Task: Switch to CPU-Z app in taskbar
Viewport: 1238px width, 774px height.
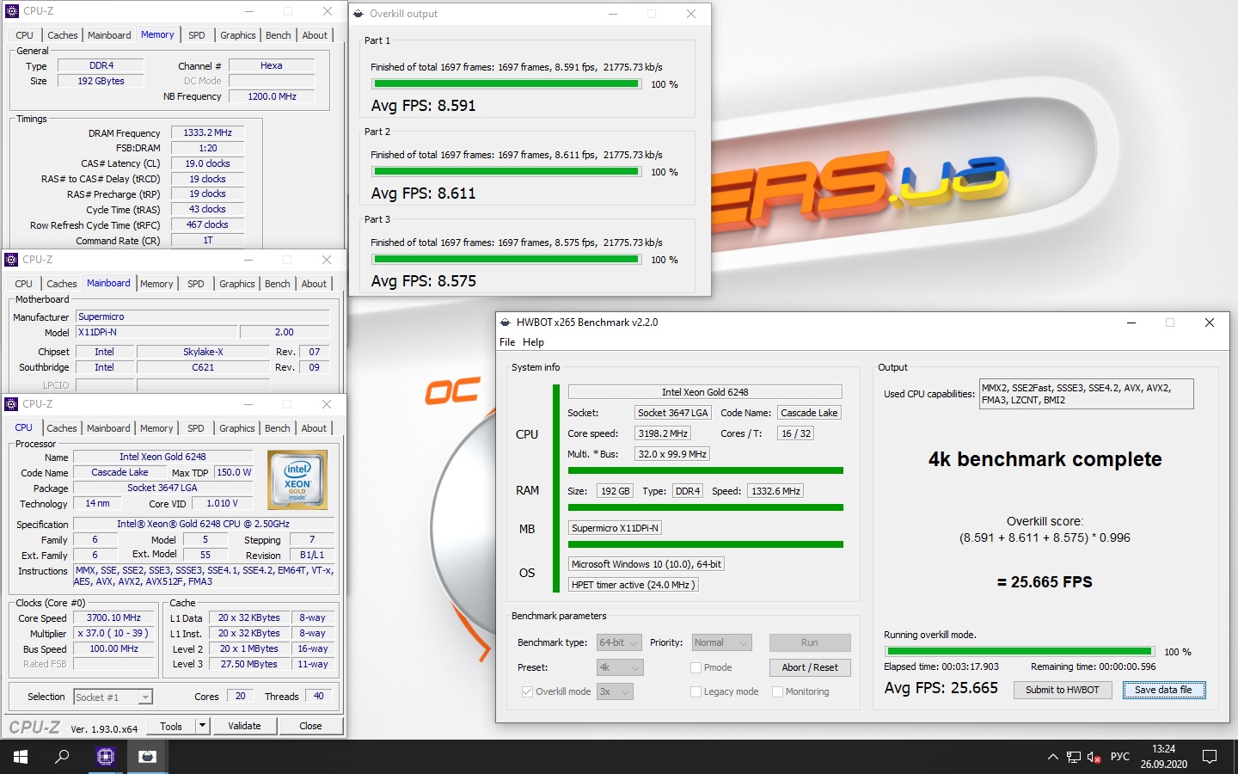Action: (105, 757)
